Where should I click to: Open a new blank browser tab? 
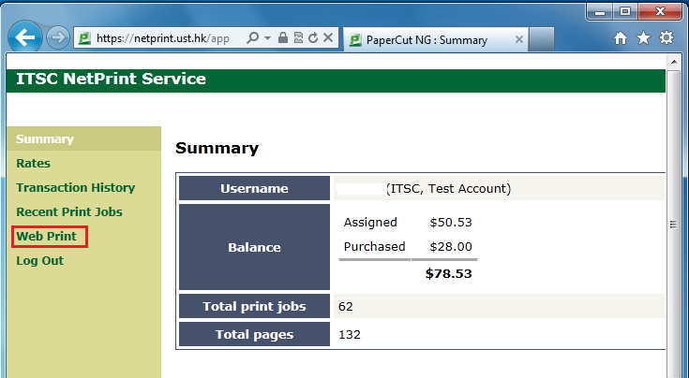[x=543, y=40]
